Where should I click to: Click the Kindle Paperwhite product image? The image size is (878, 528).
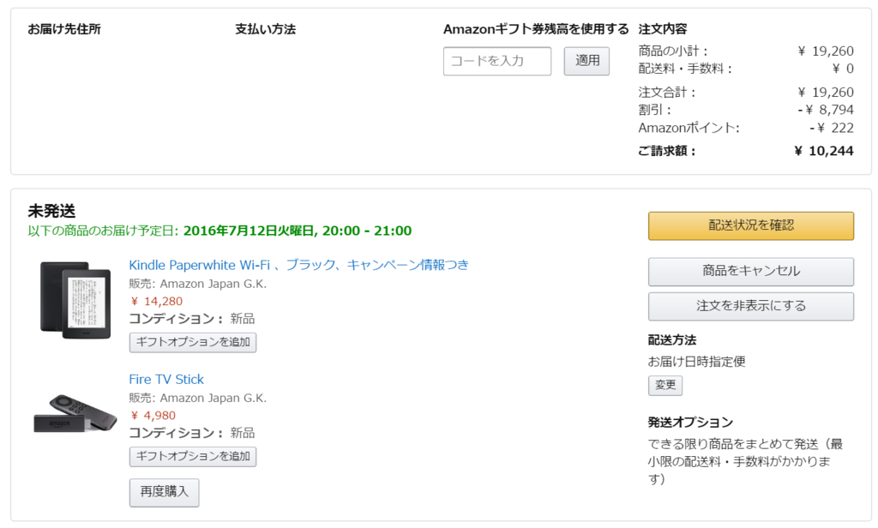pyautogui.click(x=75, y=299)
